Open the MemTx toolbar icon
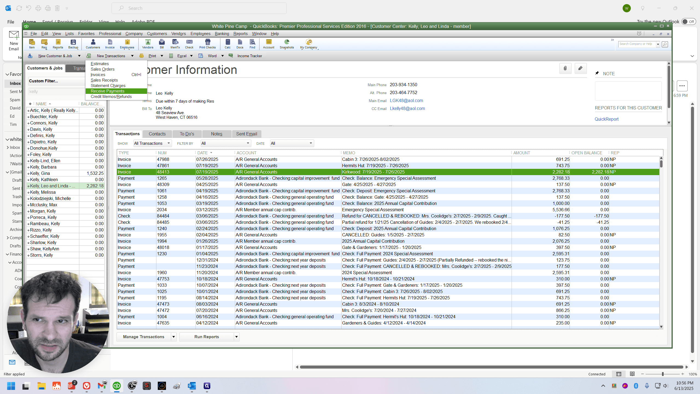This screenshot has height=394, width=700. (175, 44)
